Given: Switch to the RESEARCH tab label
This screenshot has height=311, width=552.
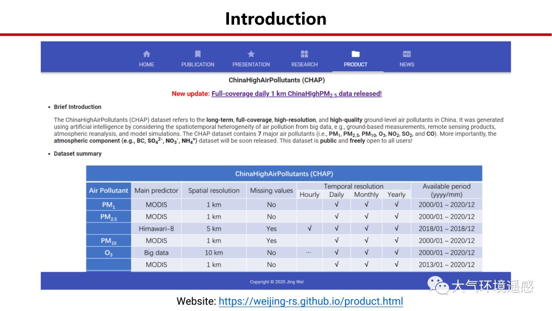Looking at the screenshot, I should tap(305, 64).
